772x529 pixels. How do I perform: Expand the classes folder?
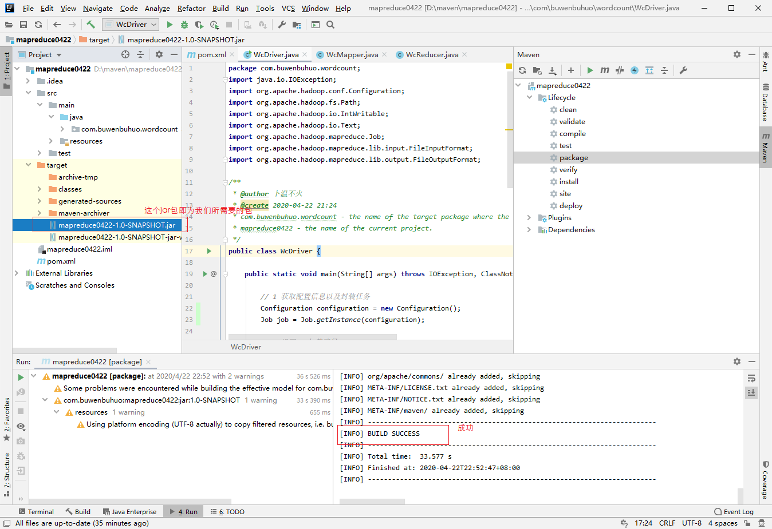click(x=40, y=189)
